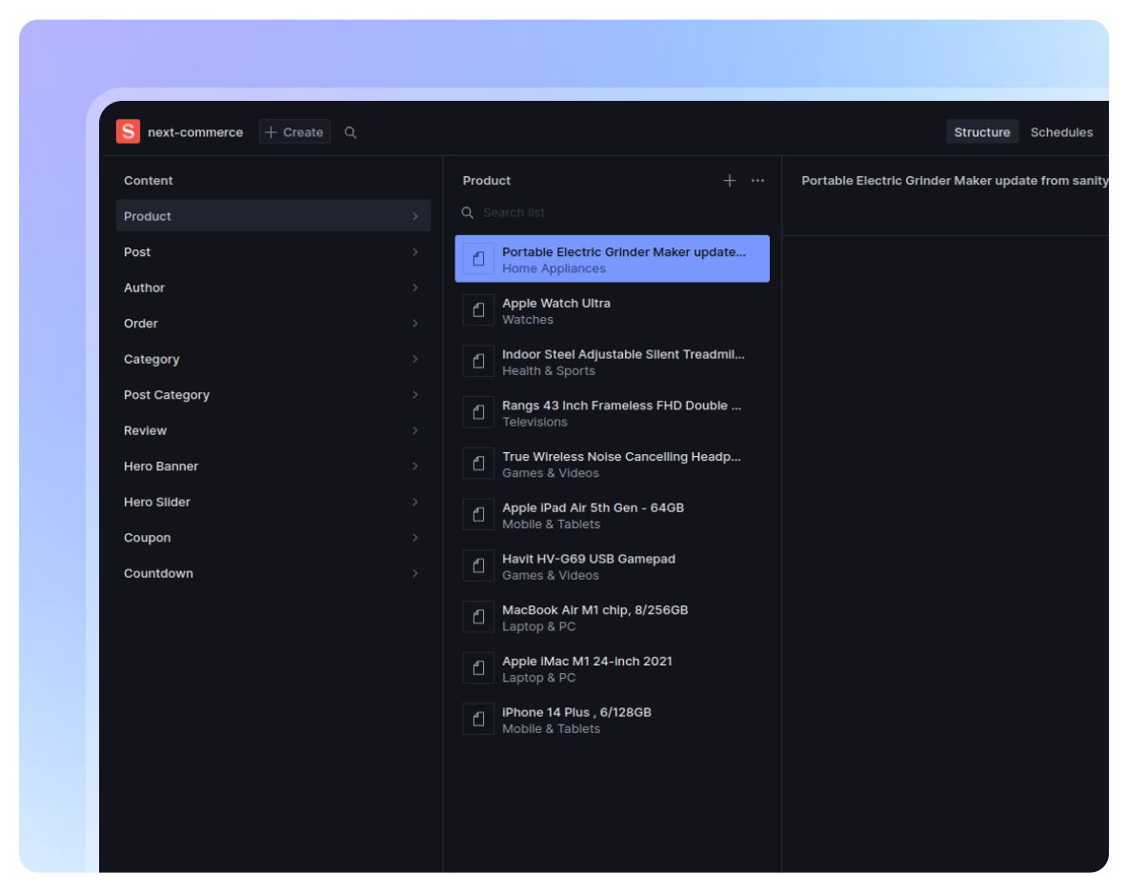Open global search with the magnifier icon
The height and width of the screenshot is (892, 1128).
[x=351, y=132]
